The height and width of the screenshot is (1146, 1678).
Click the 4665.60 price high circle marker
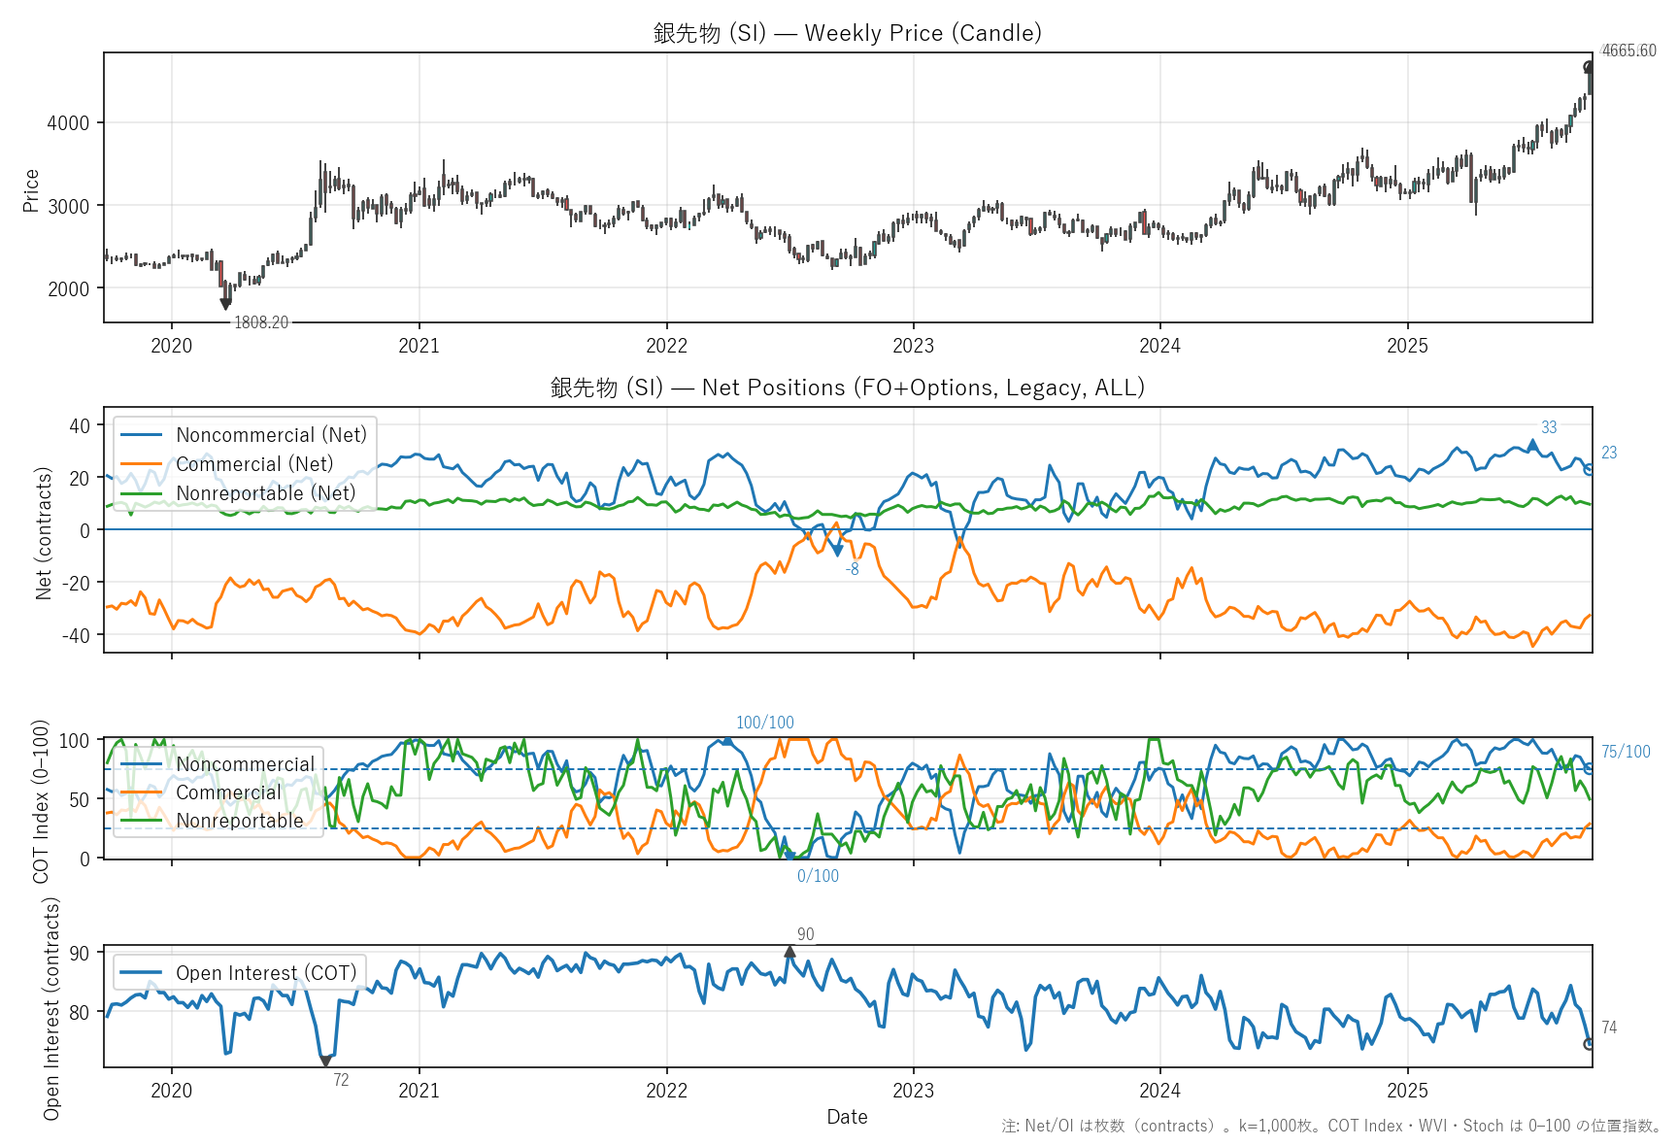point(1589,67)
